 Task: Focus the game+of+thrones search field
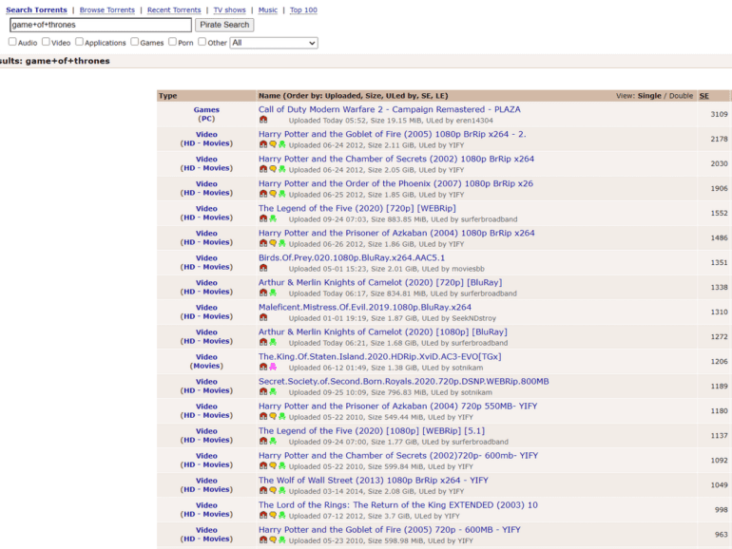click(x=101, y=25)
